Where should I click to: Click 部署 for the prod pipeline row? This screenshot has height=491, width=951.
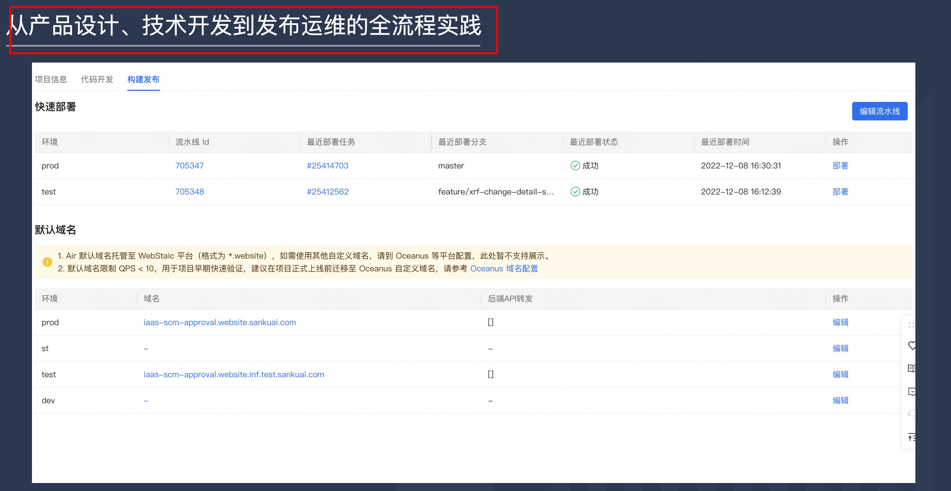tap(840, 166)
